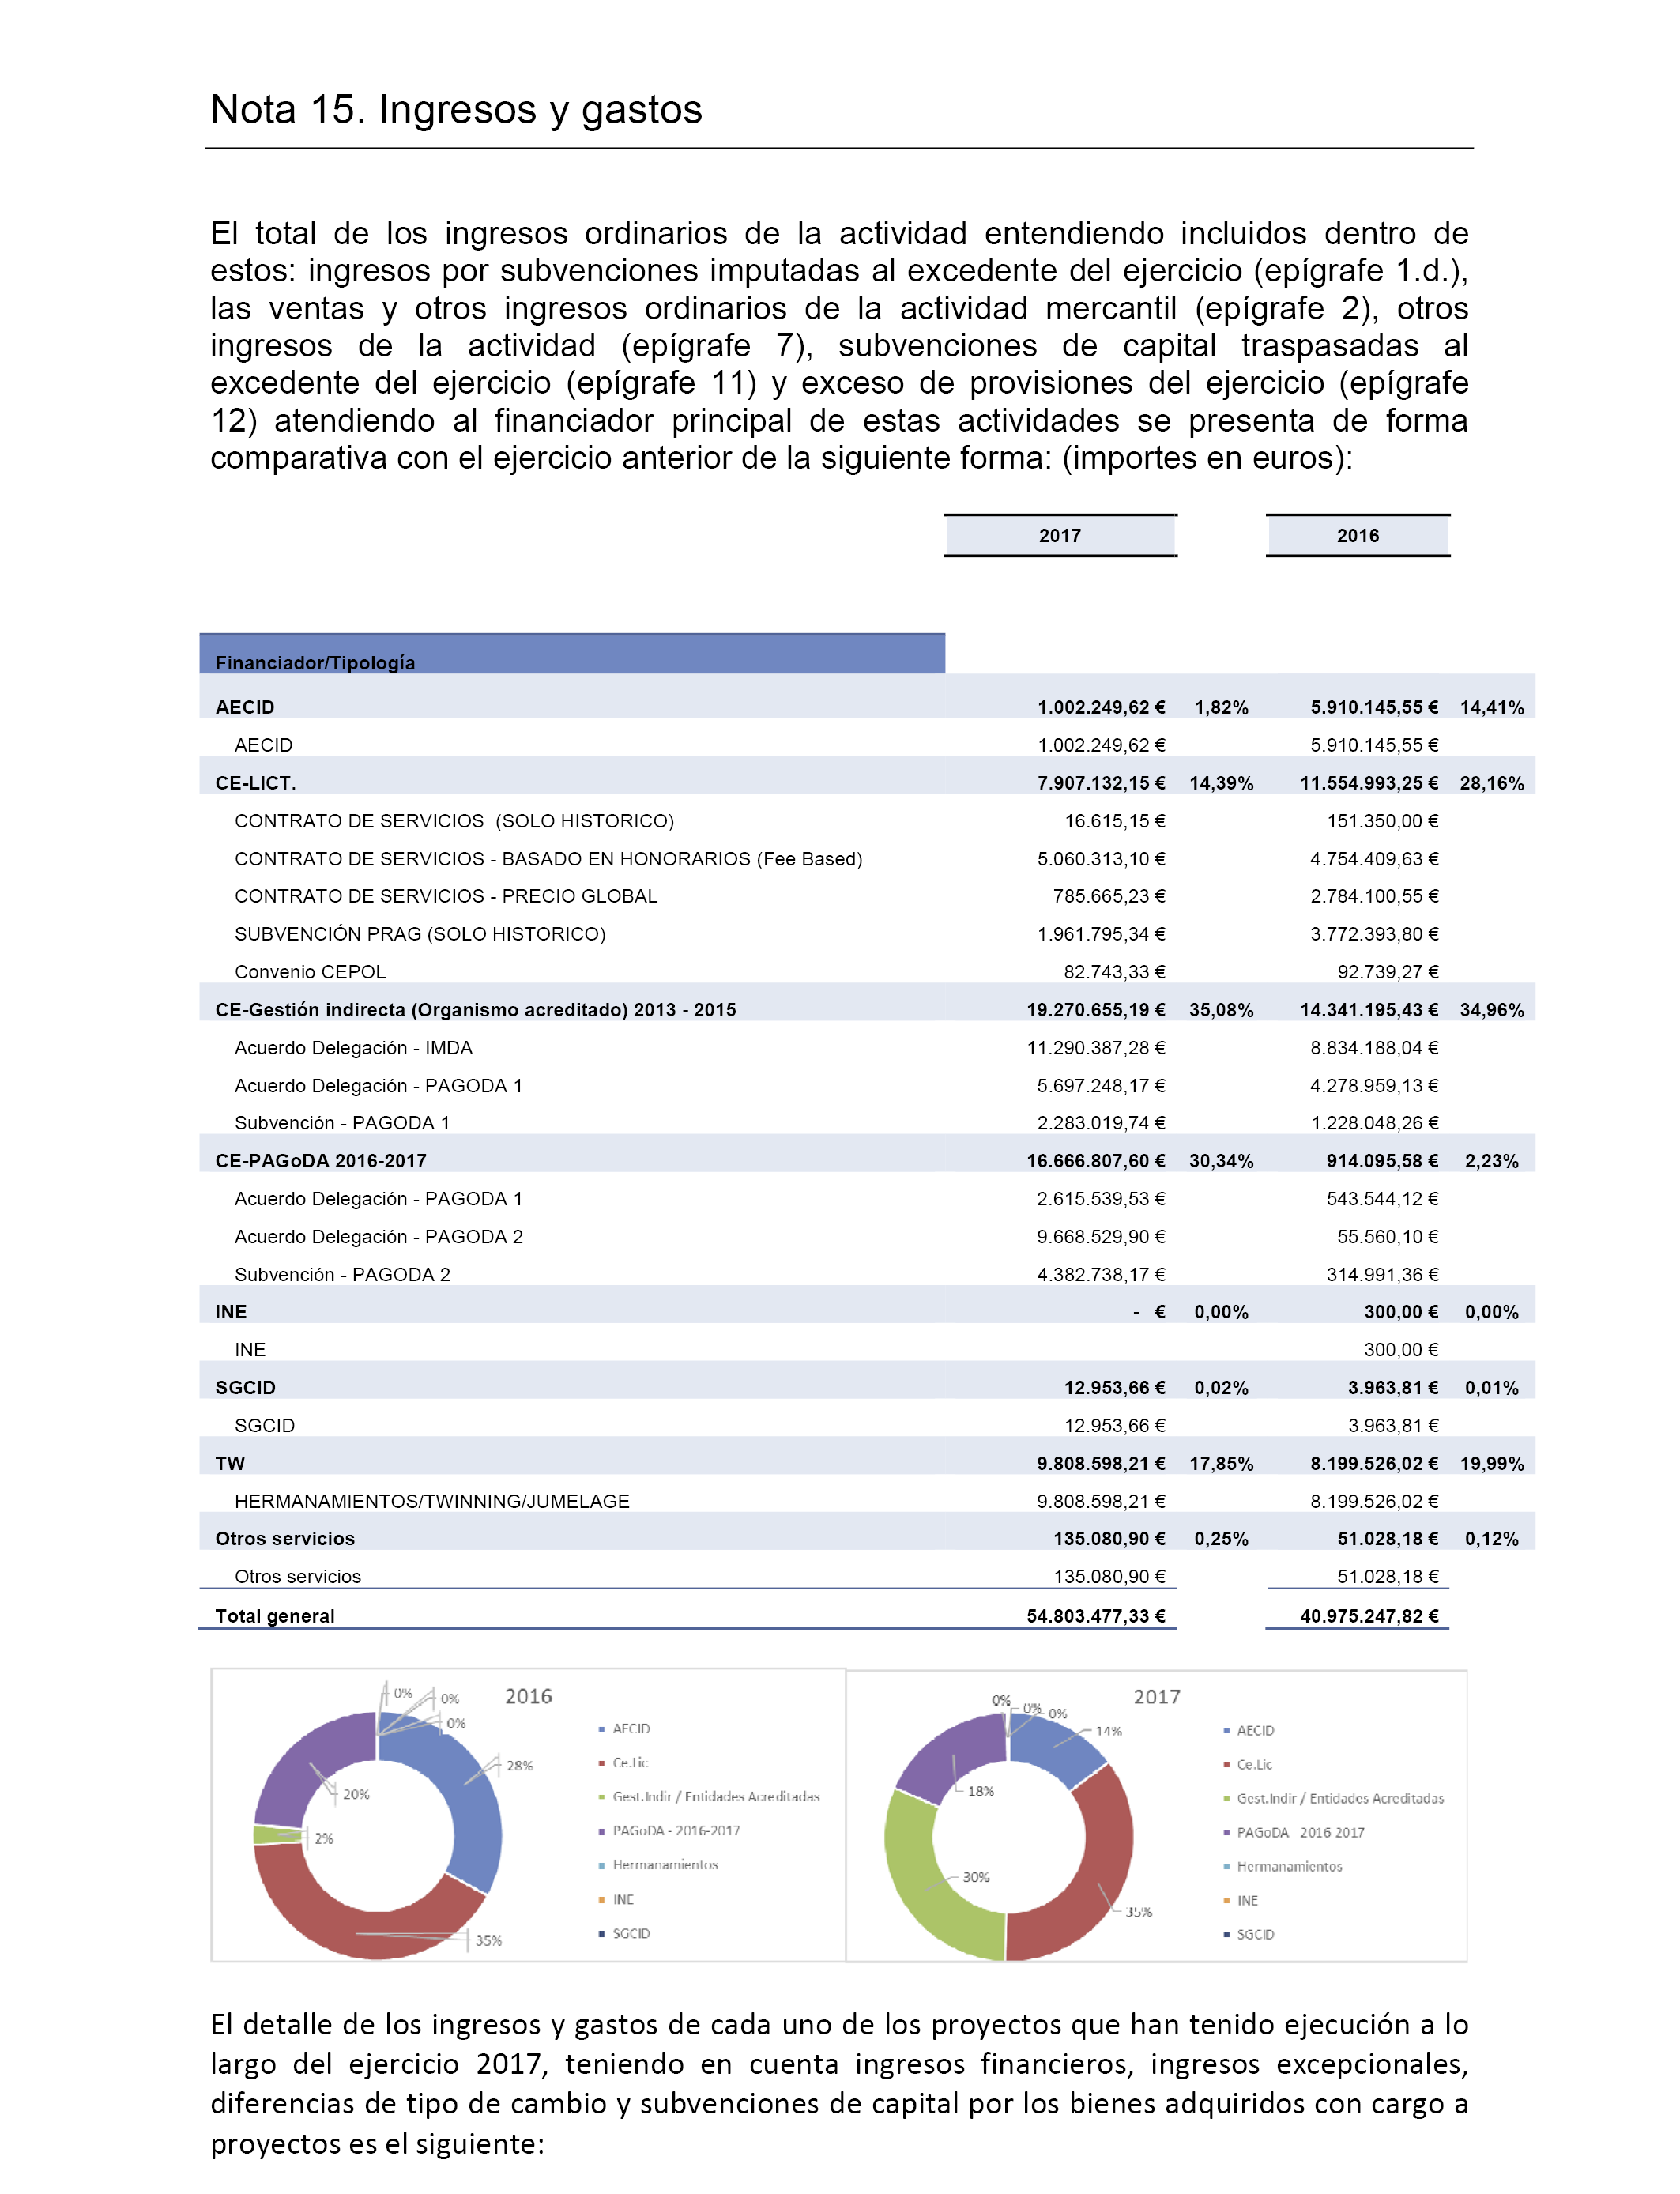The image size is (1680, 2194).
Task: Click the 2017 donut chart title
Action: point(1157,1697)
